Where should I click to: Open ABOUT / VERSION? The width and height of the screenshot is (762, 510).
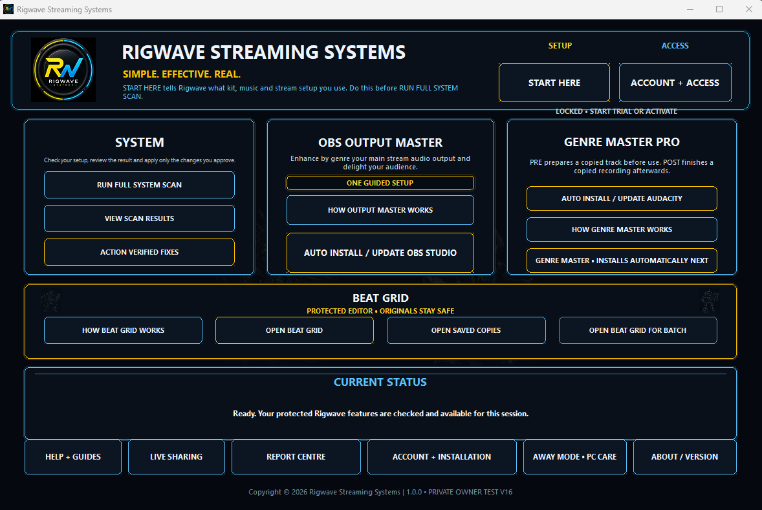685,457
